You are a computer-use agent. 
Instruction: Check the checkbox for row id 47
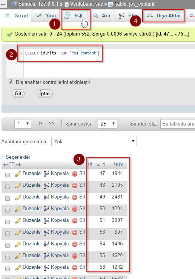click(8, 175)
